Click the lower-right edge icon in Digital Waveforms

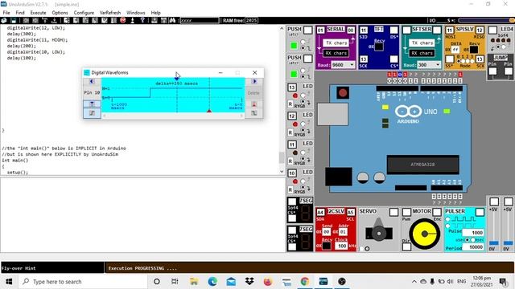coord(254,113)
